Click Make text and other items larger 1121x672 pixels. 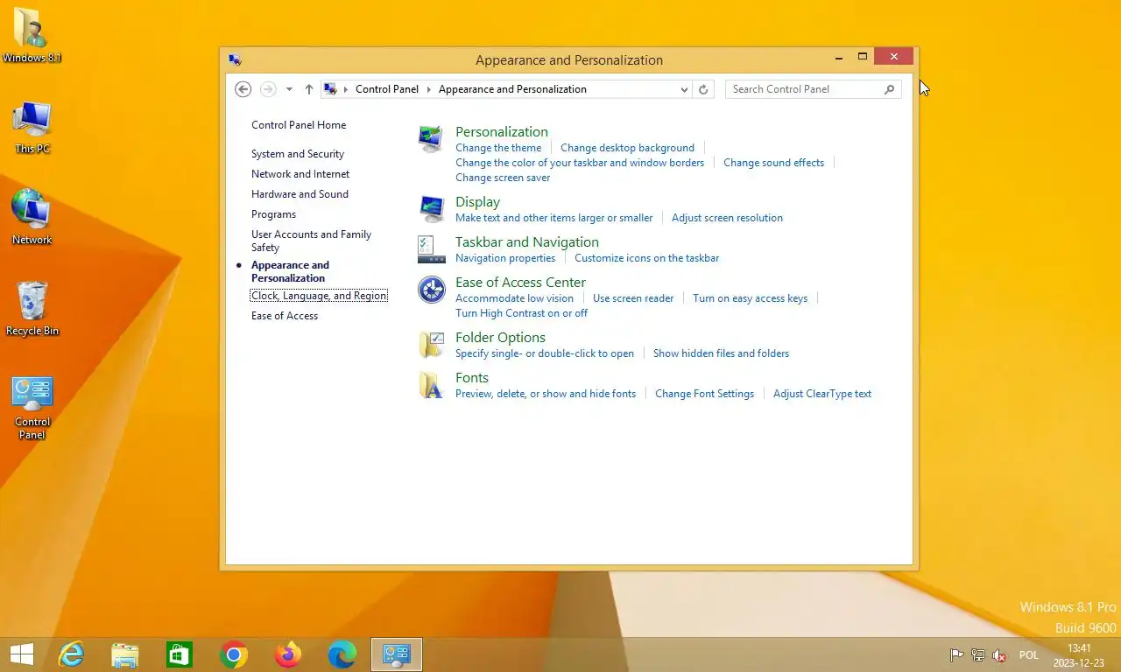click(554, 218)
